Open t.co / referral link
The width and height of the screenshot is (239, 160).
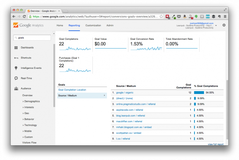point(123,139)
